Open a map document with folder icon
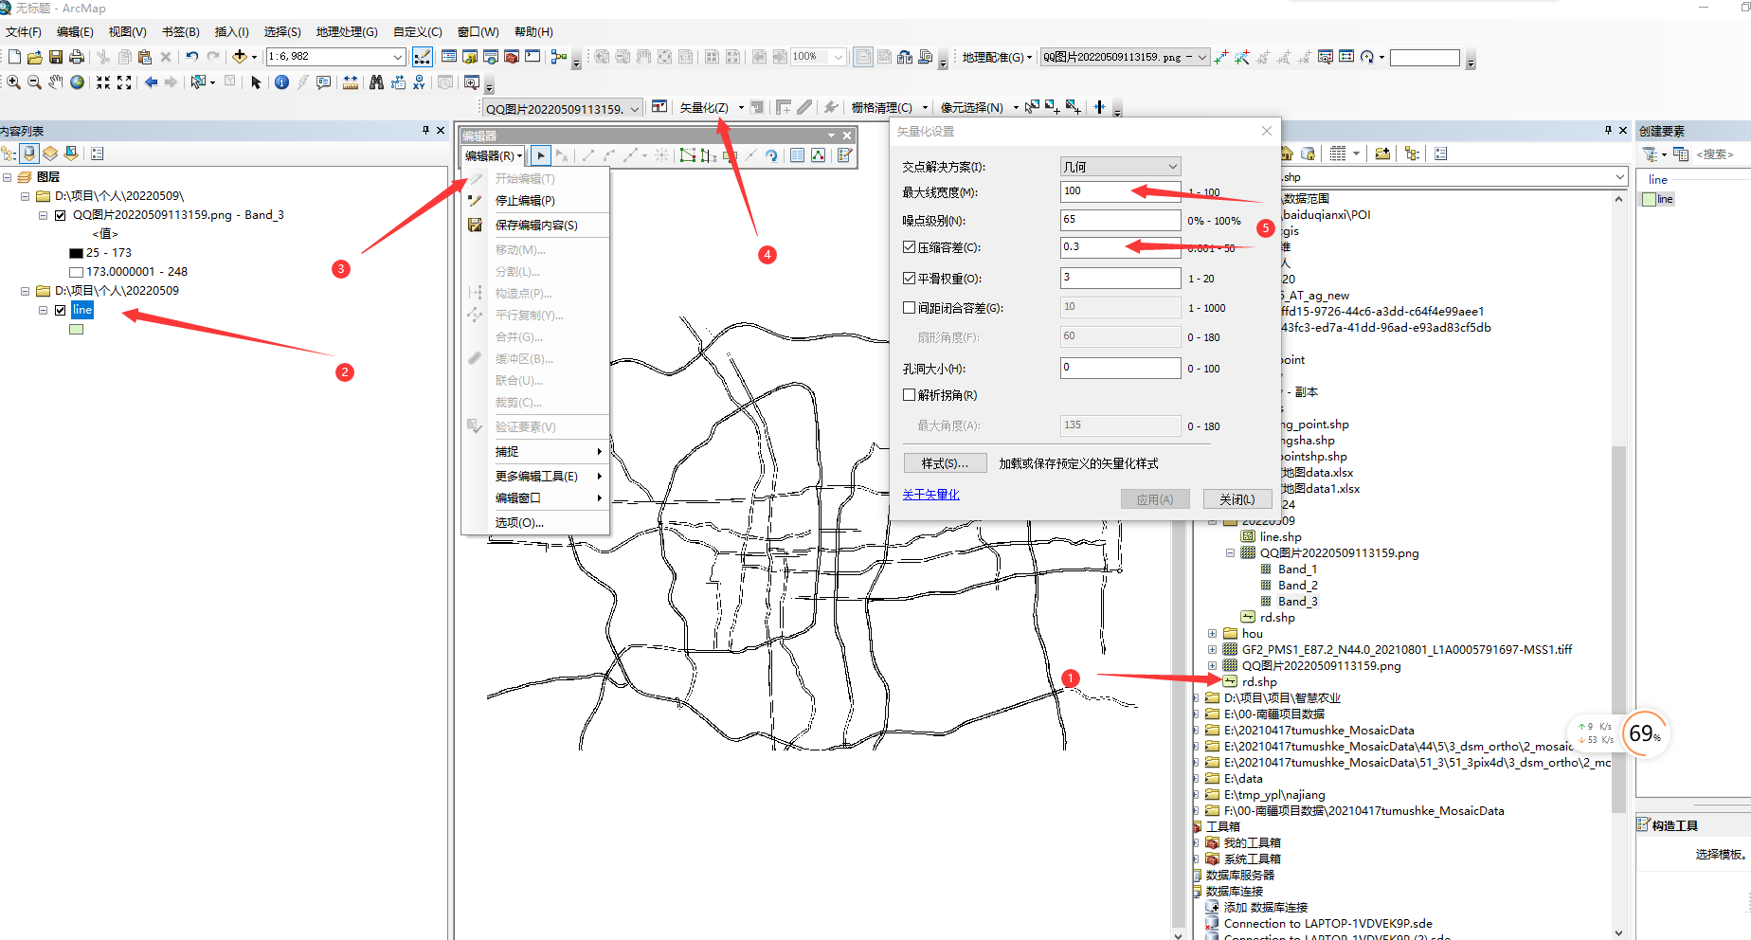The image size is (1751, 940). 35,57
